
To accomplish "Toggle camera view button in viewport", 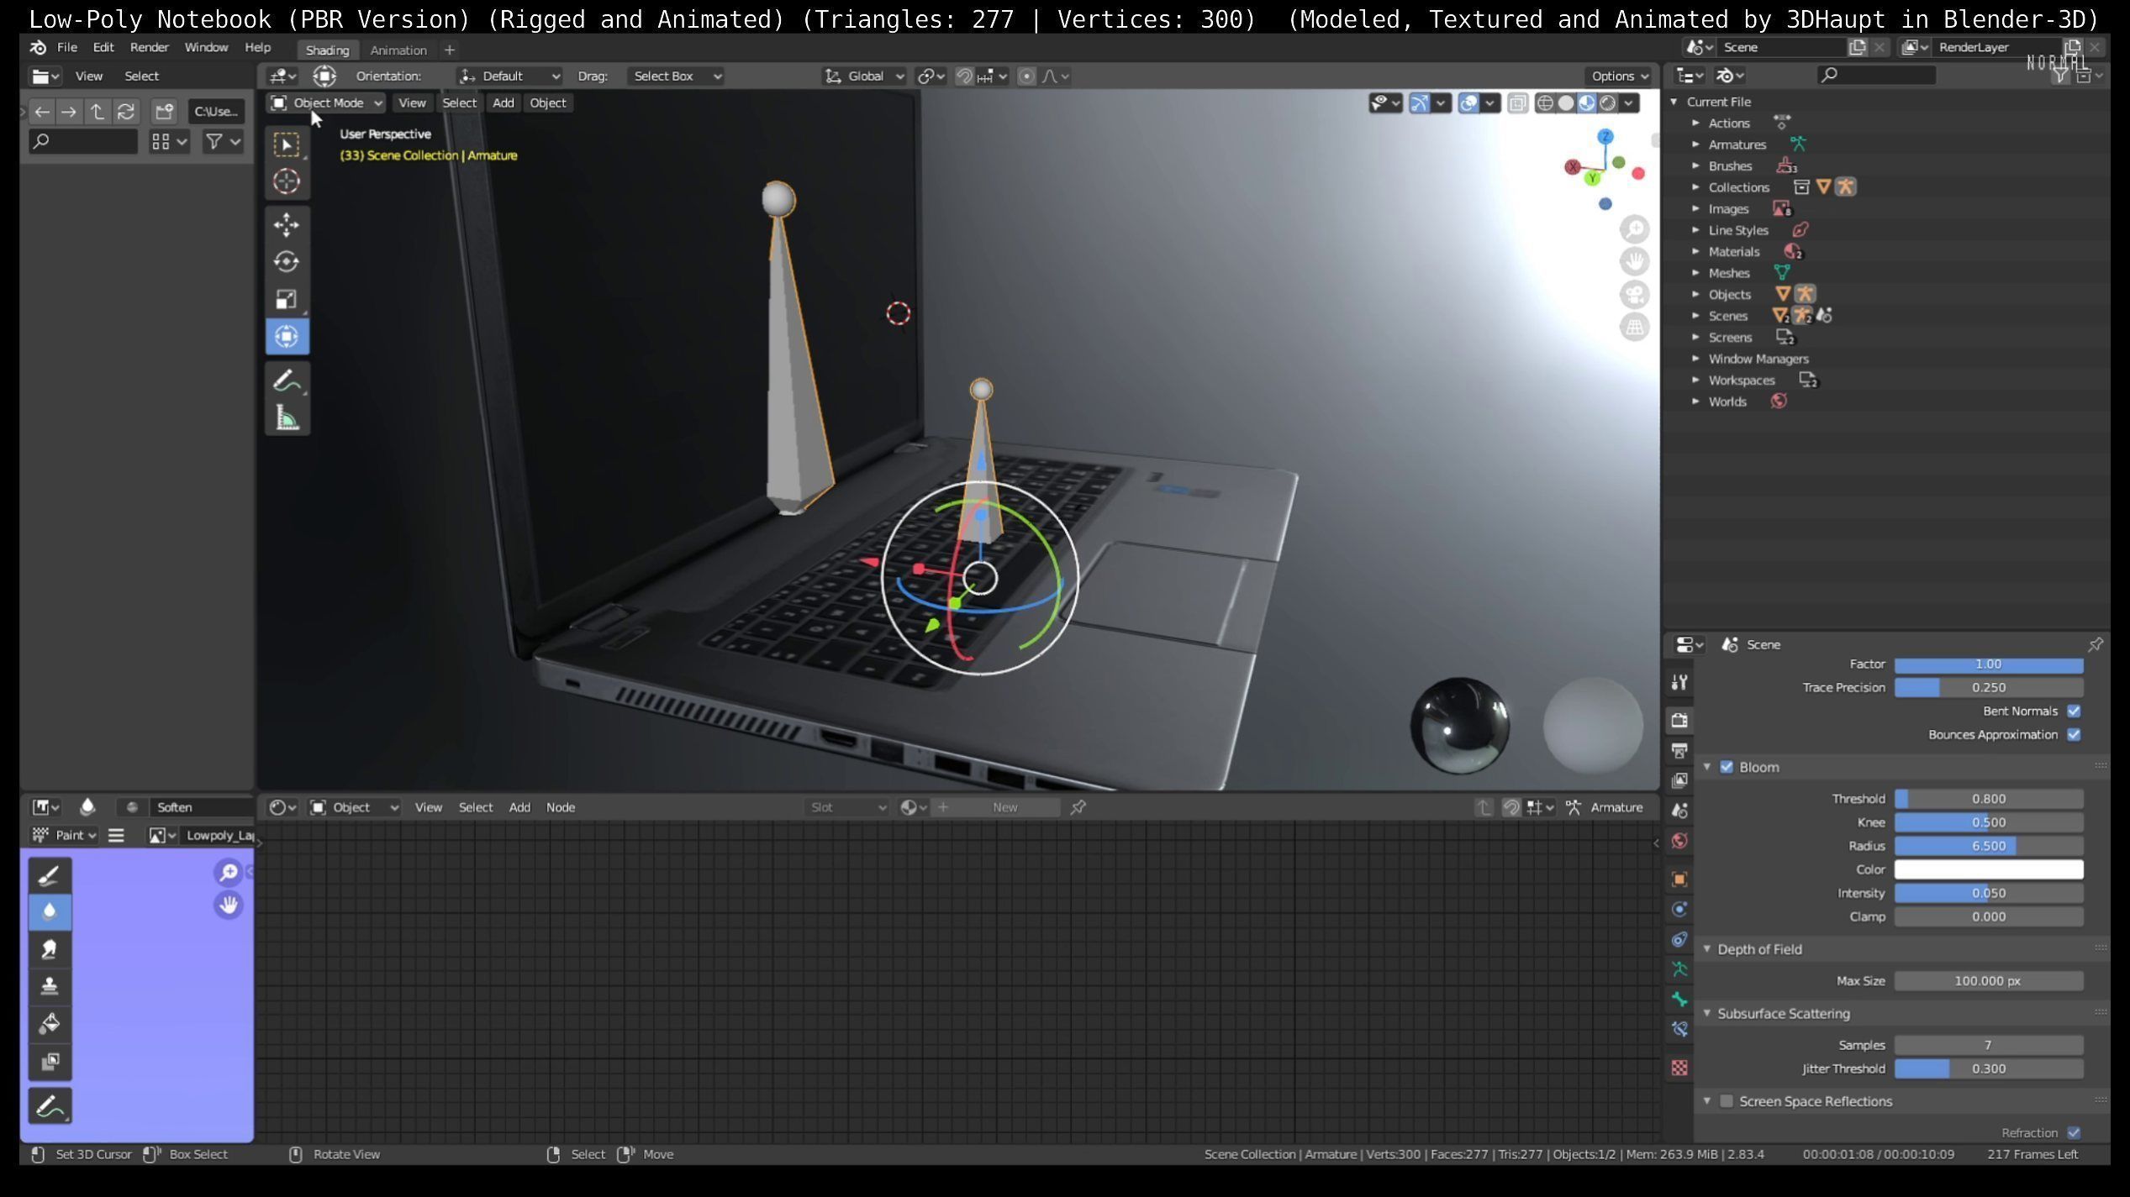I will (1634, 295).
